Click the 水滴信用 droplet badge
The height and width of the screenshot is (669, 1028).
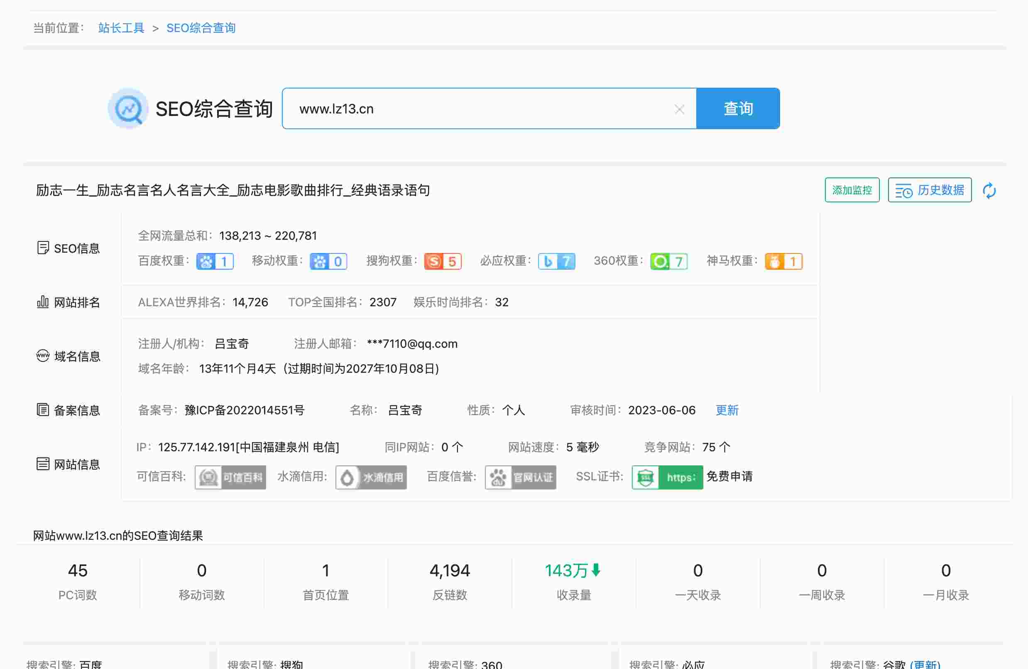[371, 477]
